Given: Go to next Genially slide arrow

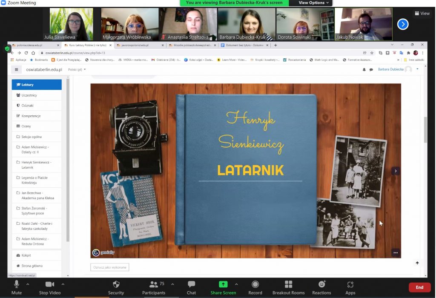Looking at the screenshot, I should (396, 171).
